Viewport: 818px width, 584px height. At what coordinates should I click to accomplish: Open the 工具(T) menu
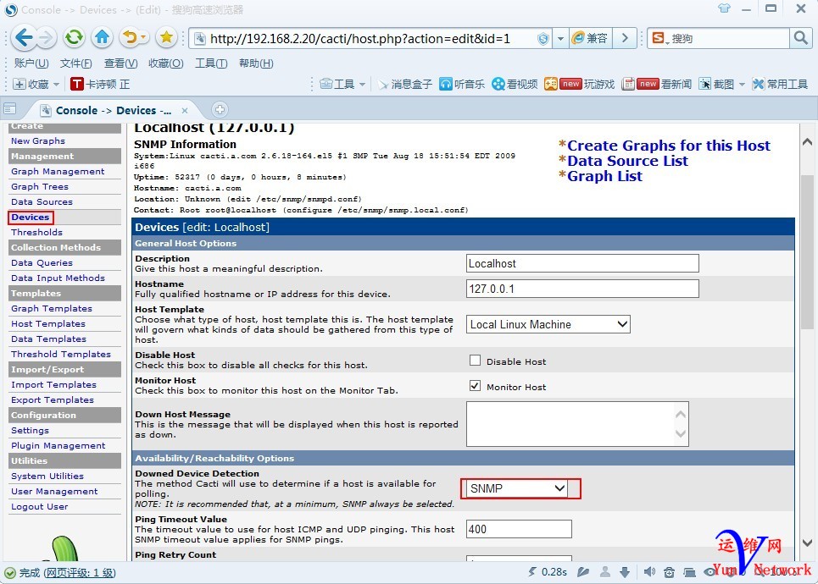(211, 63)
